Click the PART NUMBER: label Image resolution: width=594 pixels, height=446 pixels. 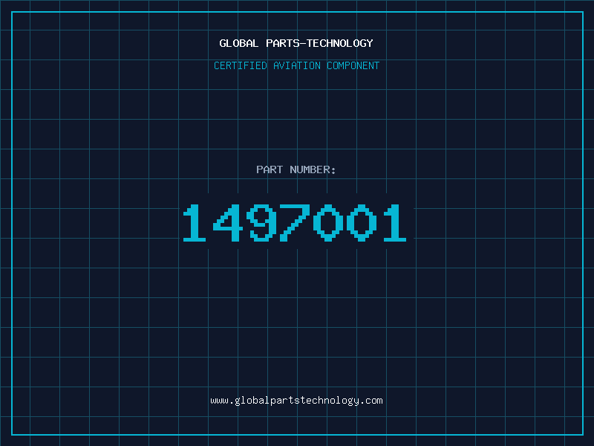coord(296,169)
